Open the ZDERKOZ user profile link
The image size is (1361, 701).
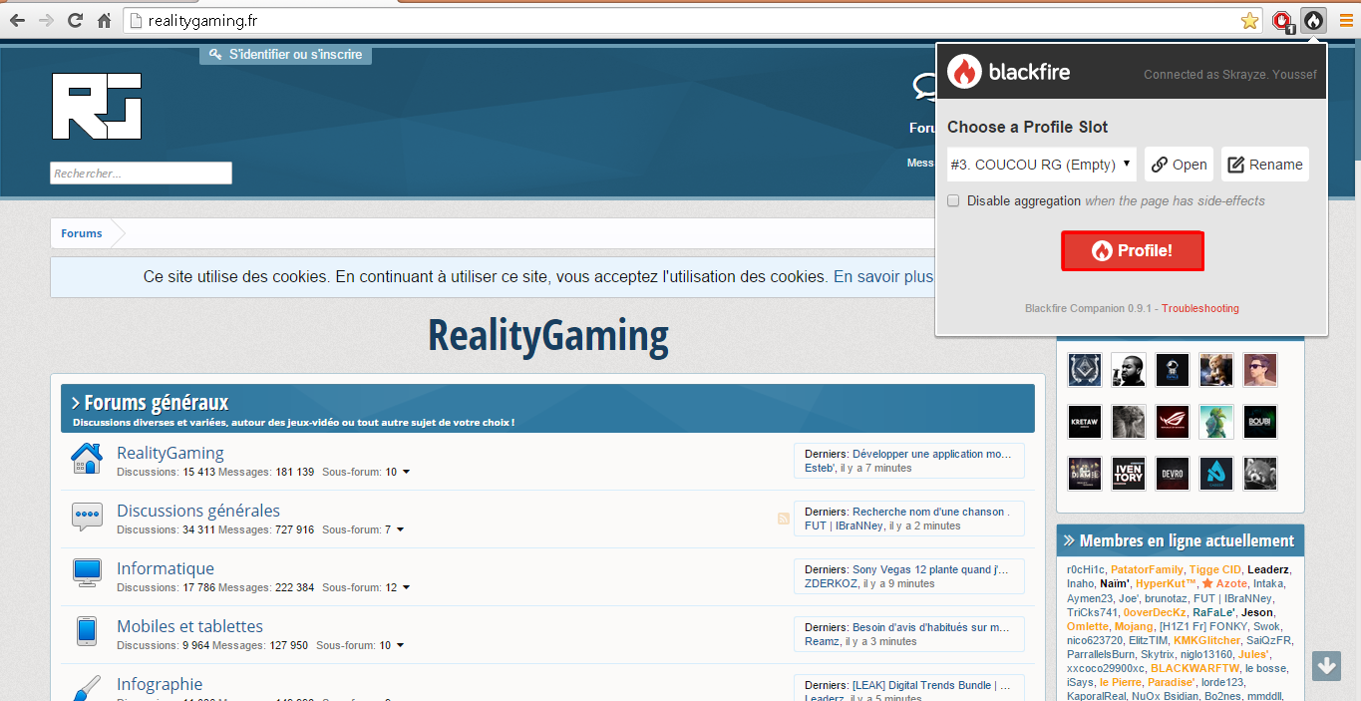click(831, 583)
